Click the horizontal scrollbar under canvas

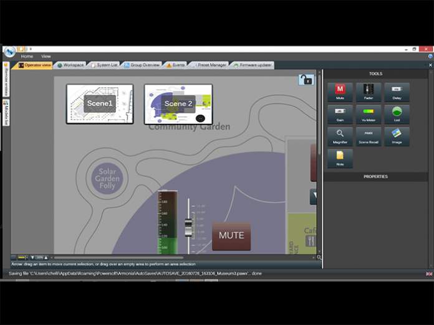pyautogui.click(x=118, y=258)
